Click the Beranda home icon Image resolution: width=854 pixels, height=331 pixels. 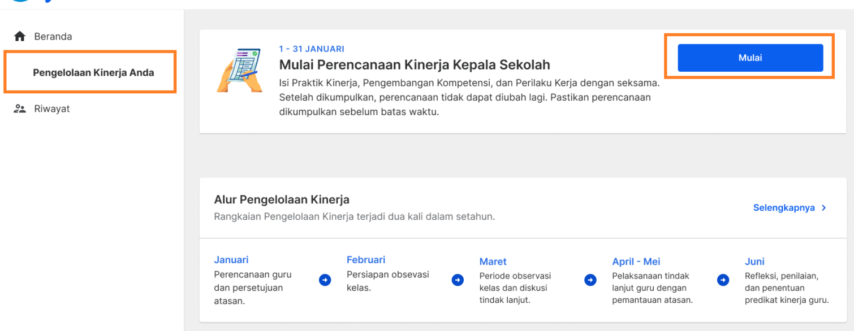pyautogui.click(x=20, y=37)
